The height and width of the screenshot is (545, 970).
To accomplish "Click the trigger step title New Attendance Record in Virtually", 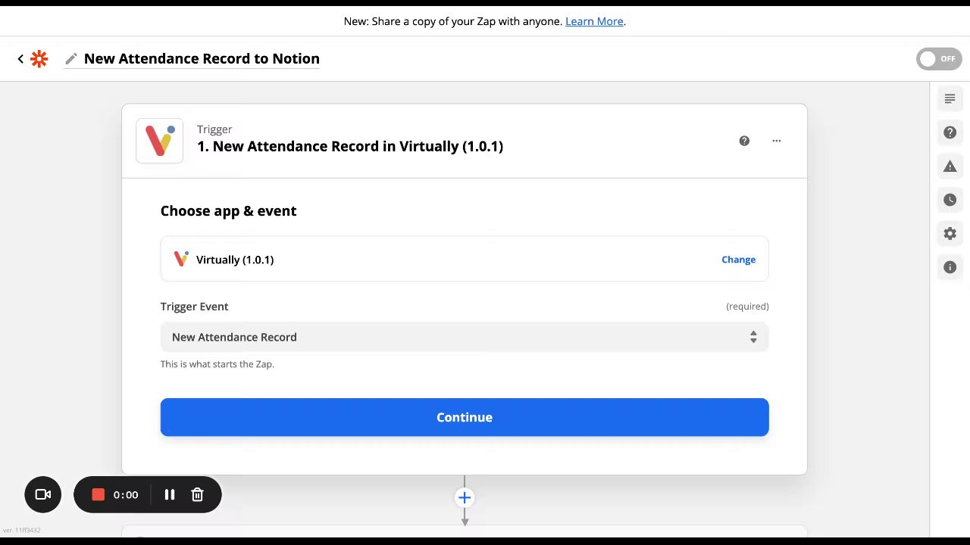I will tap(350, 146).
